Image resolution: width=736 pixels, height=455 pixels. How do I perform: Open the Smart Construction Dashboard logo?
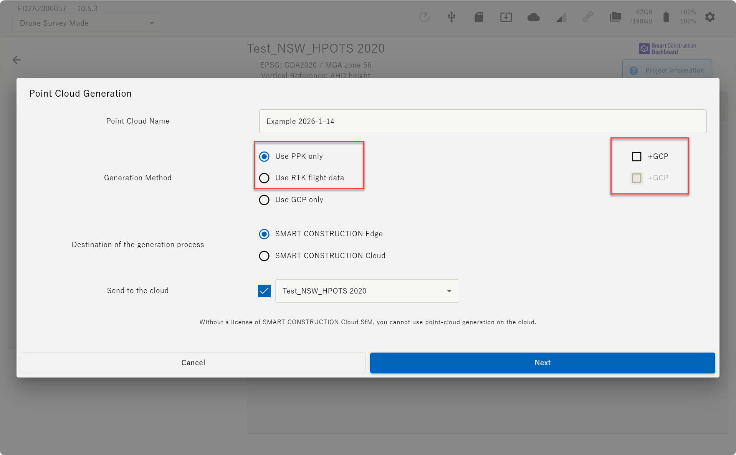pyautogui.click(x=667, y=49)
